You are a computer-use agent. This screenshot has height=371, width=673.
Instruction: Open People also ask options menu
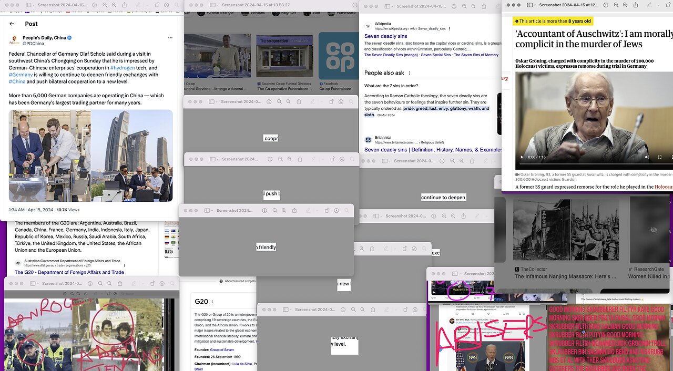(410, 73)
